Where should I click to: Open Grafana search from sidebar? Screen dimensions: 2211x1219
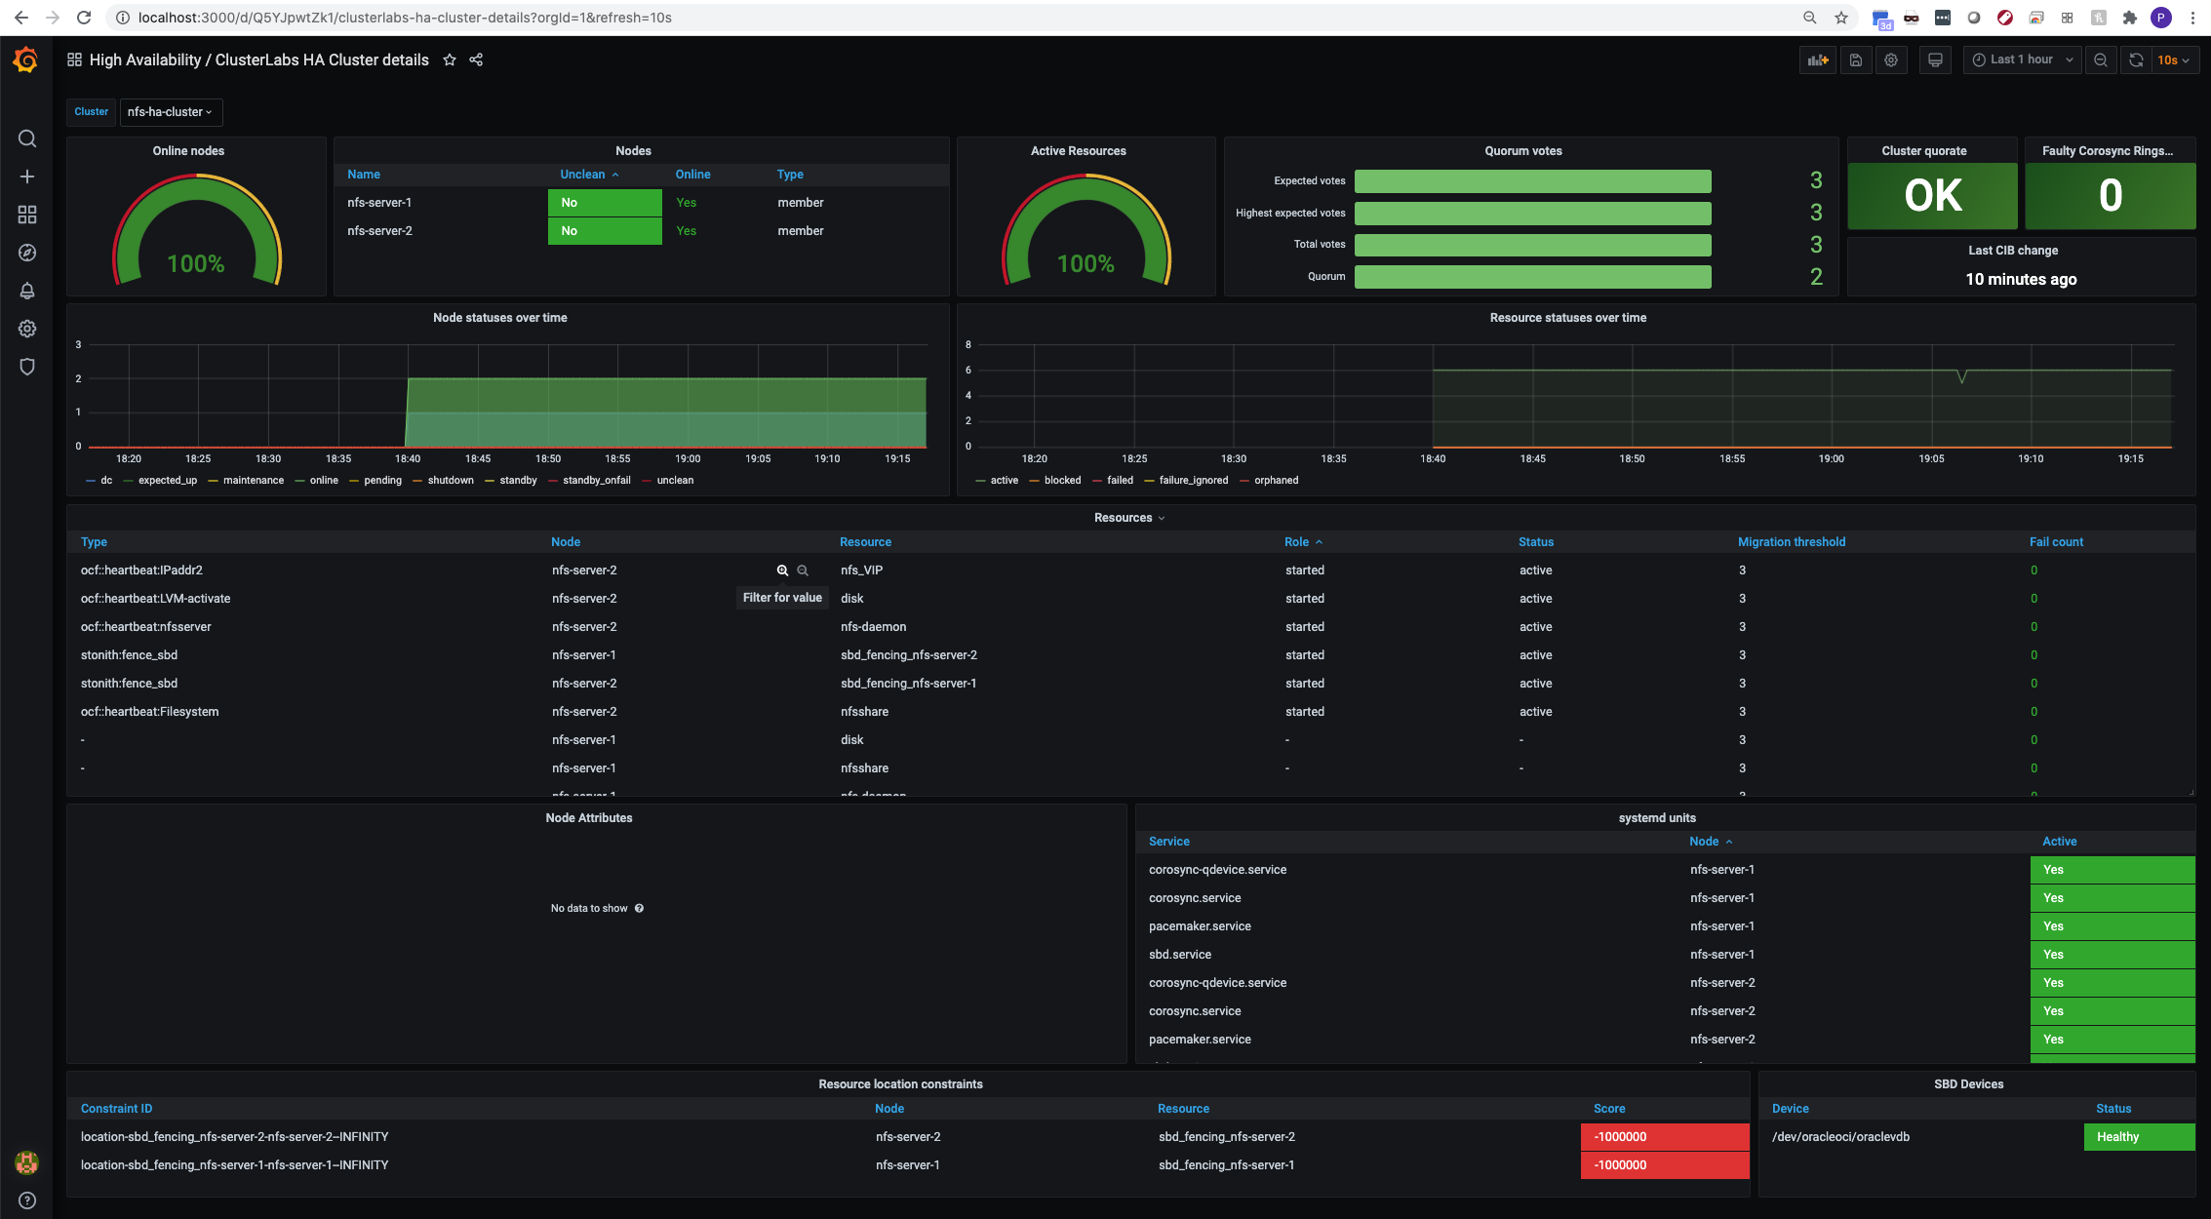(x=27, y=138)
